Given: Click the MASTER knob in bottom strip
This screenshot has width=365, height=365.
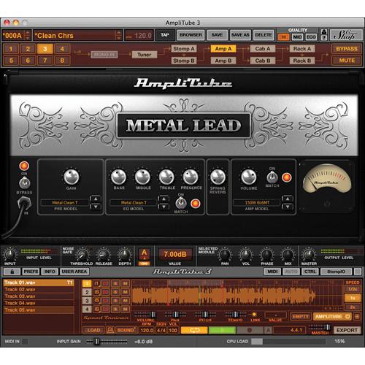Looking at the screenshot, I should [309, 255].
